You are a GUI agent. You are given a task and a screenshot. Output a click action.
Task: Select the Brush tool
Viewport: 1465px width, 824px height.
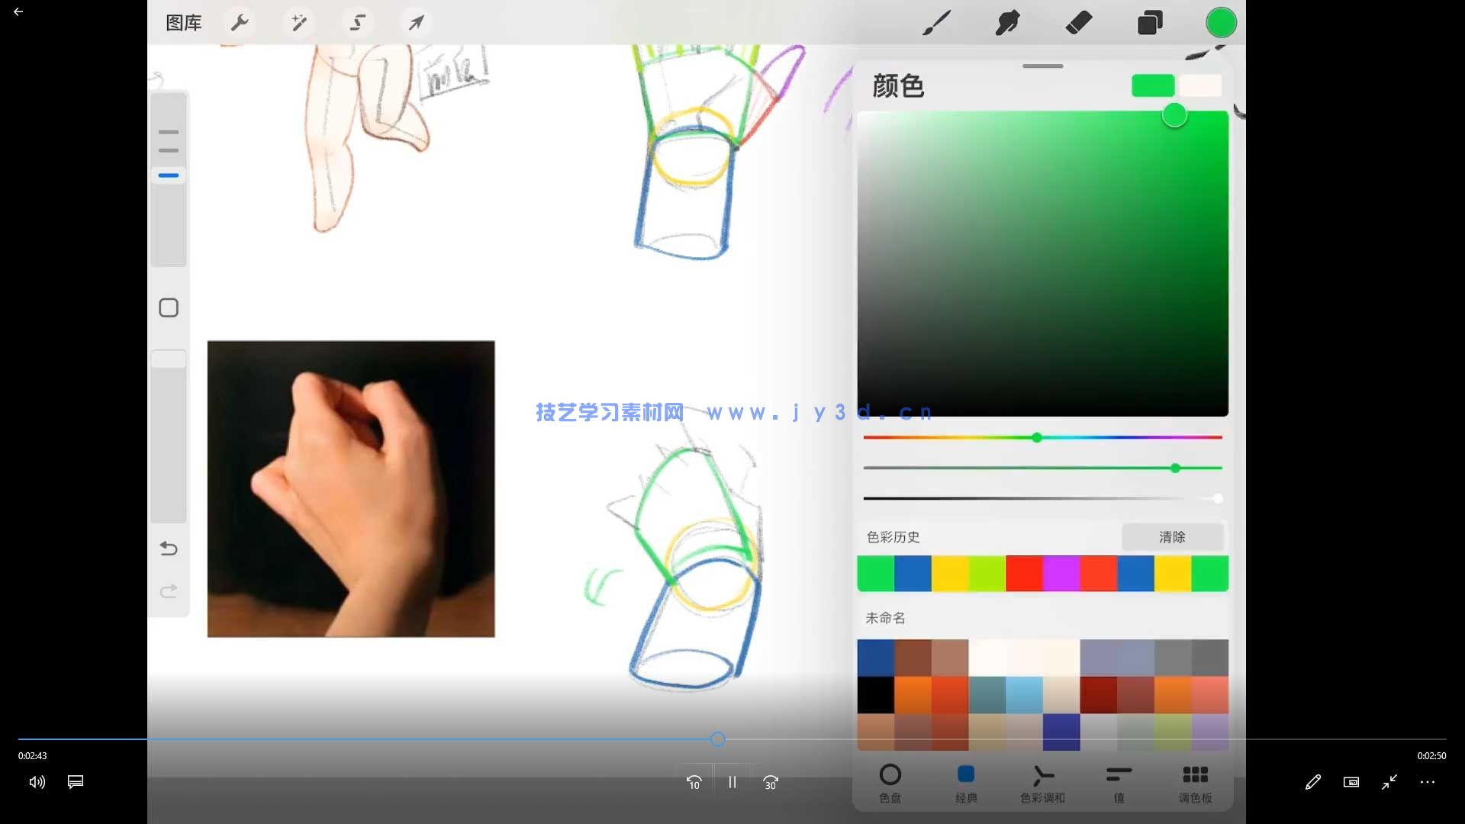click(938, 23)
